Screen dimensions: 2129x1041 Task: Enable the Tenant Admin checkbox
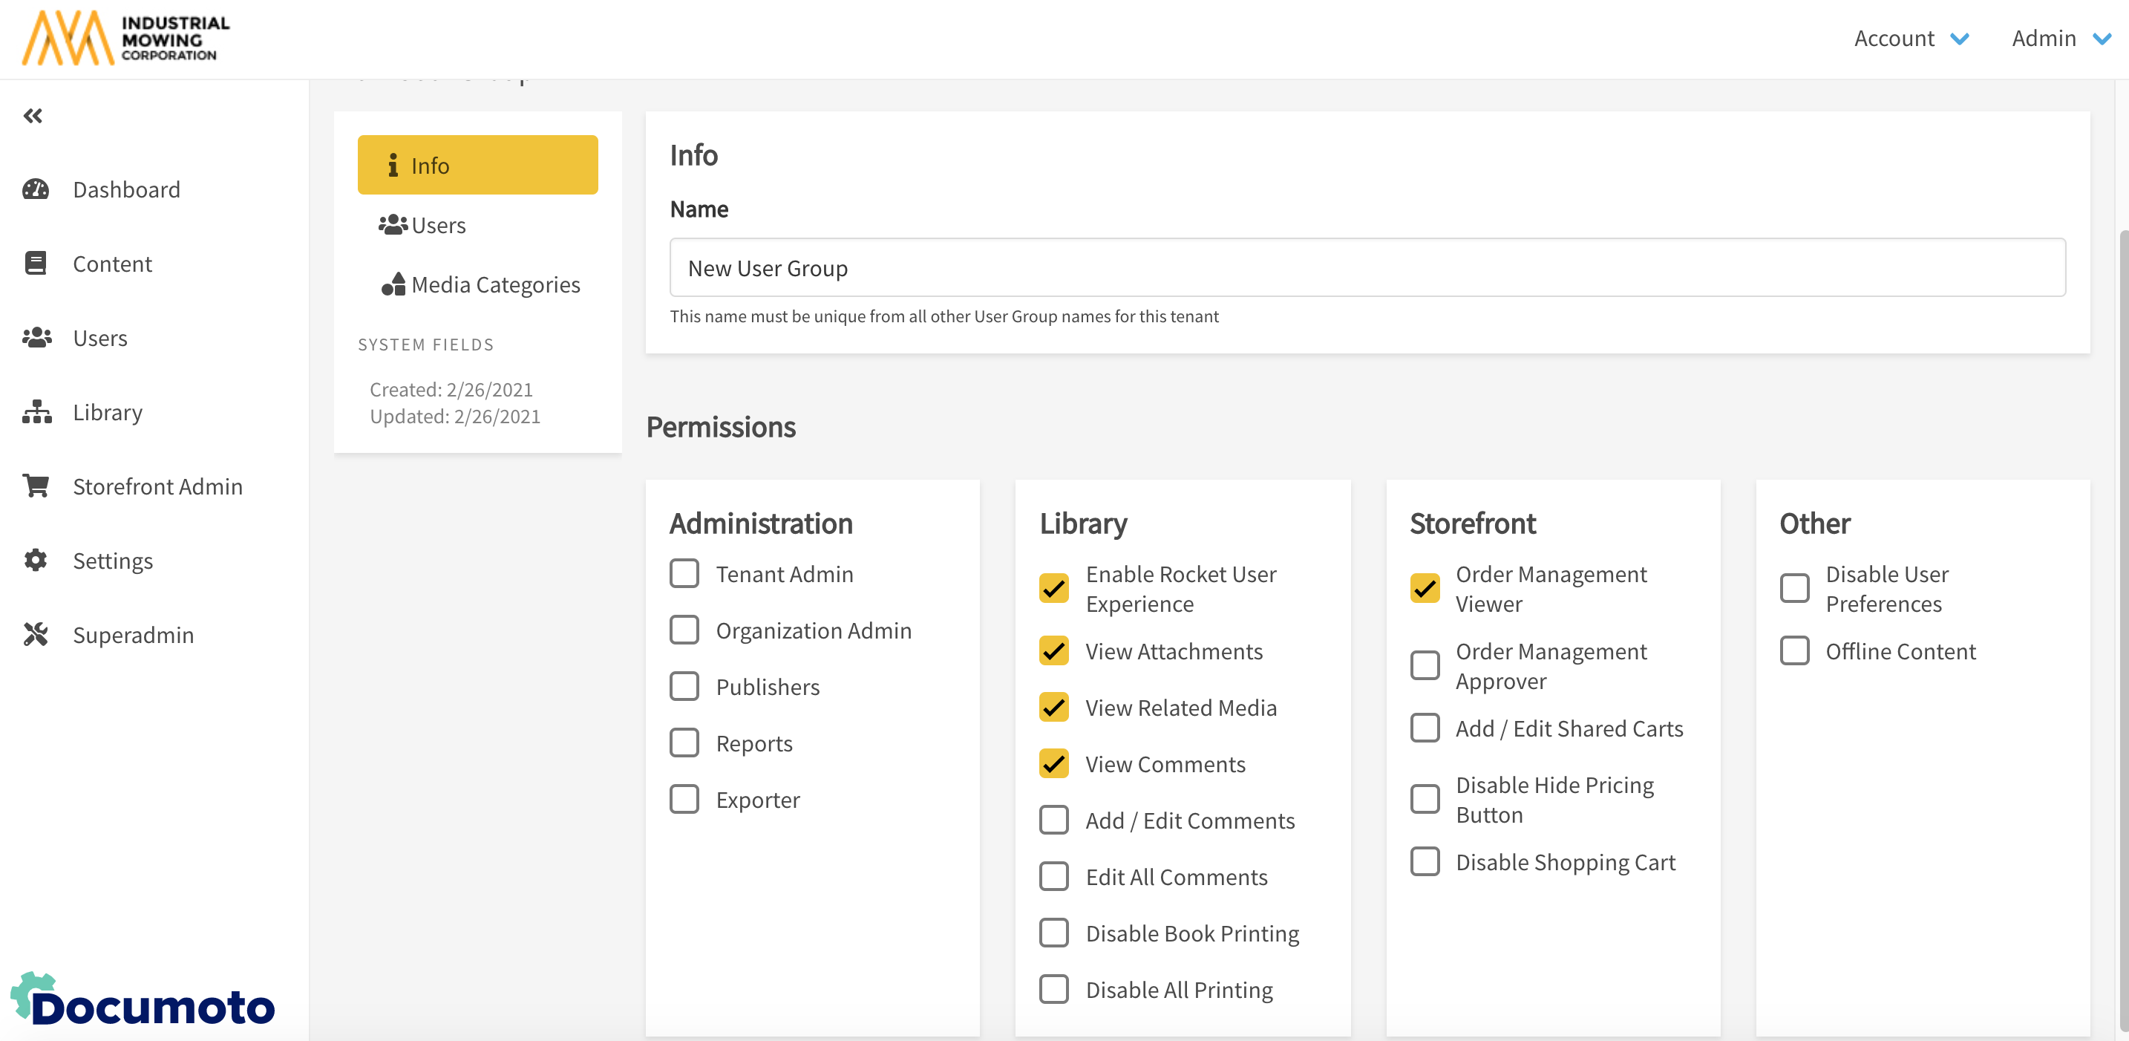[x=684, y=573]
